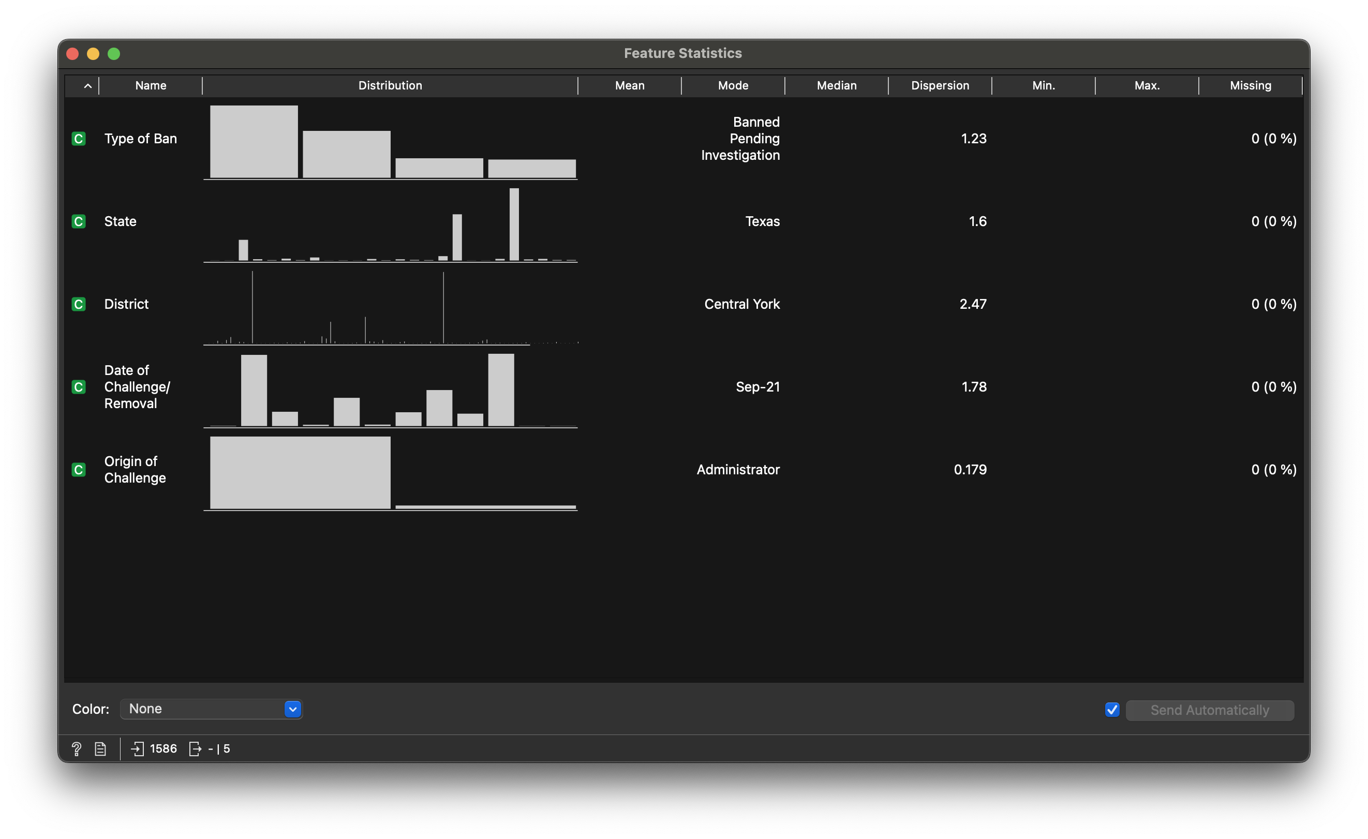
Task: Sort by the Dispersion column header
Action: pos(940,85)
